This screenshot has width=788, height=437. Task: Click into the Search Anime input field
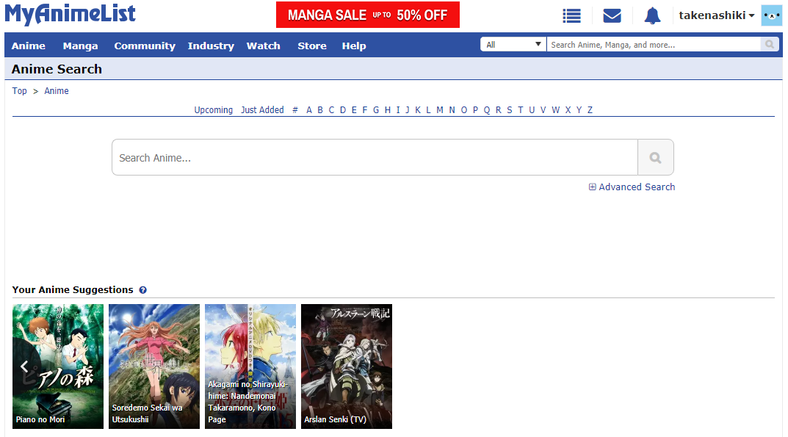(x=375, y=157)
